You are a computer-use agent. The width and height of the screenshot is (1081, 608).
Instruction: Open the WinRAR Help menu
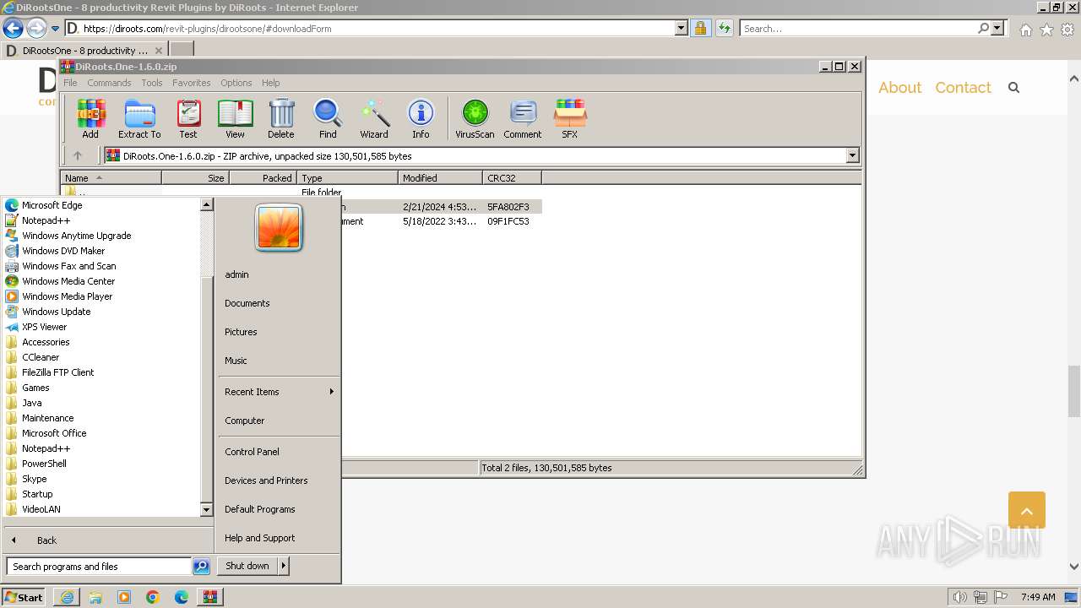point(270,83)
